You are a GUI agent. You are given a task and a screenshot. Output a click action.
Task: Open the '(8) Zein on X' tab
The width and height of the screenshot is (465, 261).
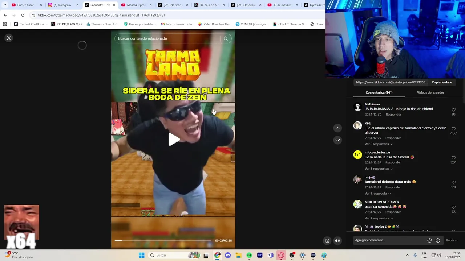(210, 5)
